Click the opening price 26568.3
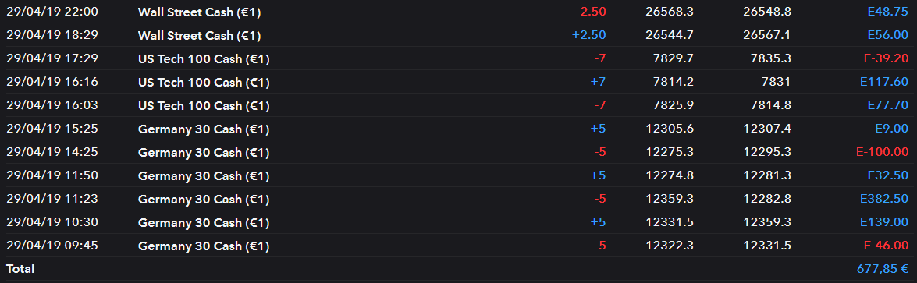Screen dimensions: 917x283 click(670, 12)
